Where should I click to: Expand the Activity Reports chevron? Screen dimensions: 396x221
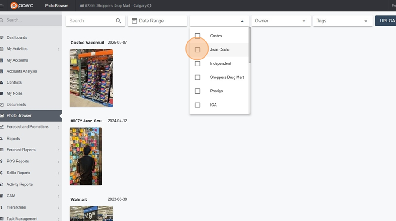[59, 184]
